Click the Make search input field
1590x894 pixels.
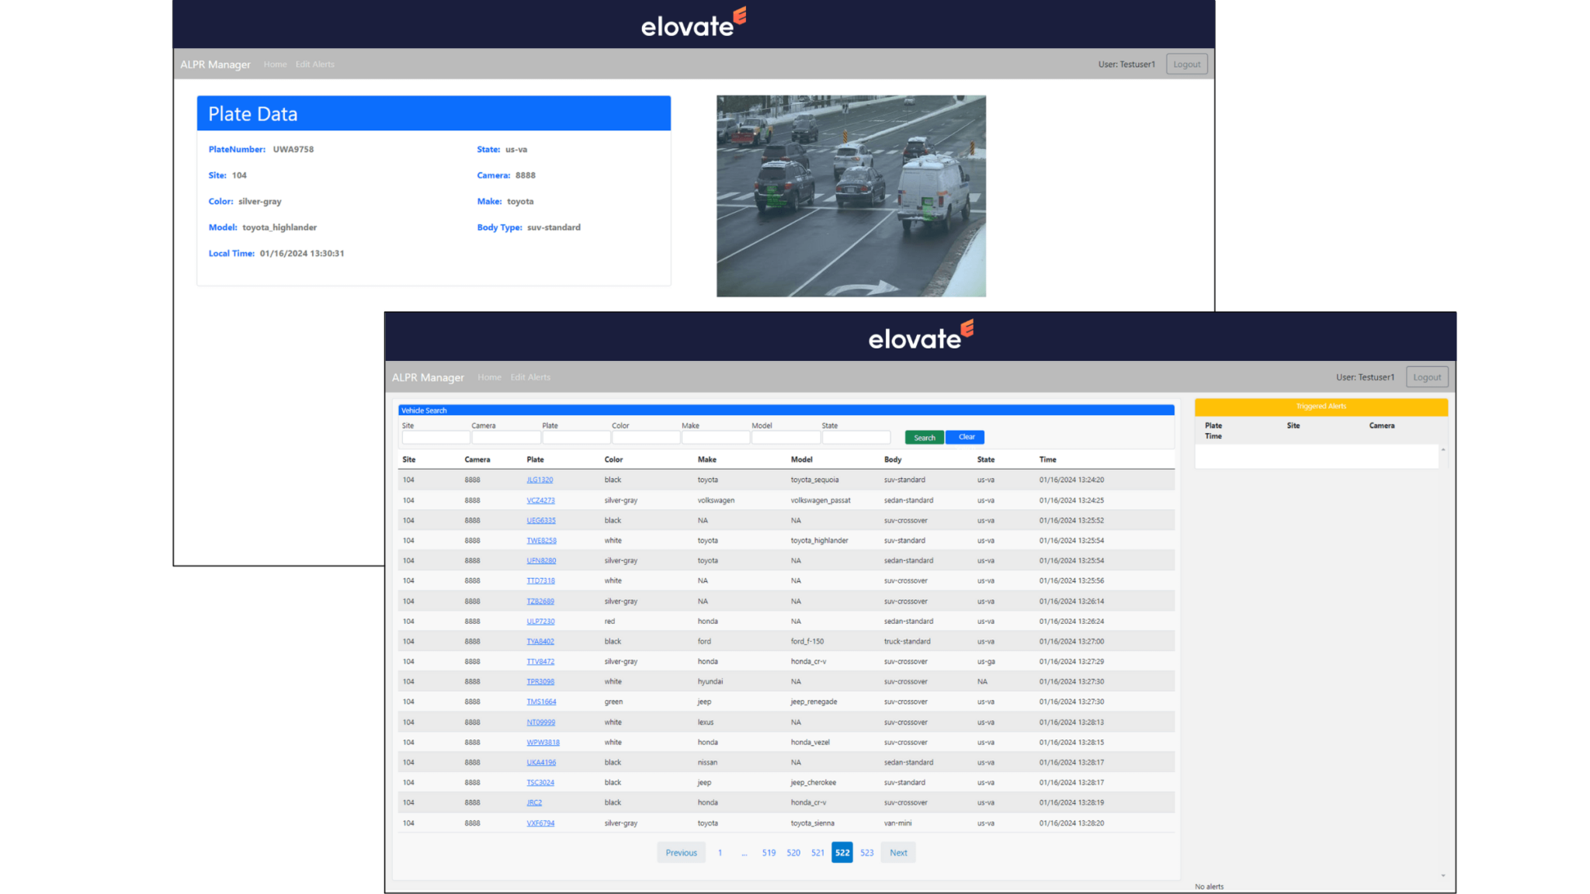(x=715, y=437)
